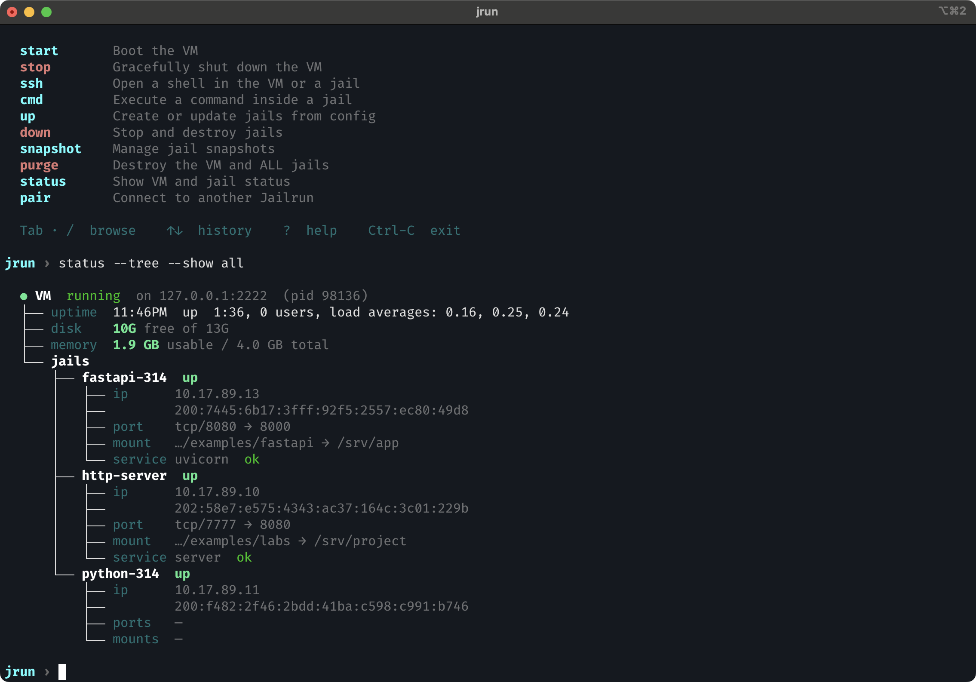This screenshot has height=682, width=976.
Task: Click the 'memory' tree row label
Action: point(74,345)
